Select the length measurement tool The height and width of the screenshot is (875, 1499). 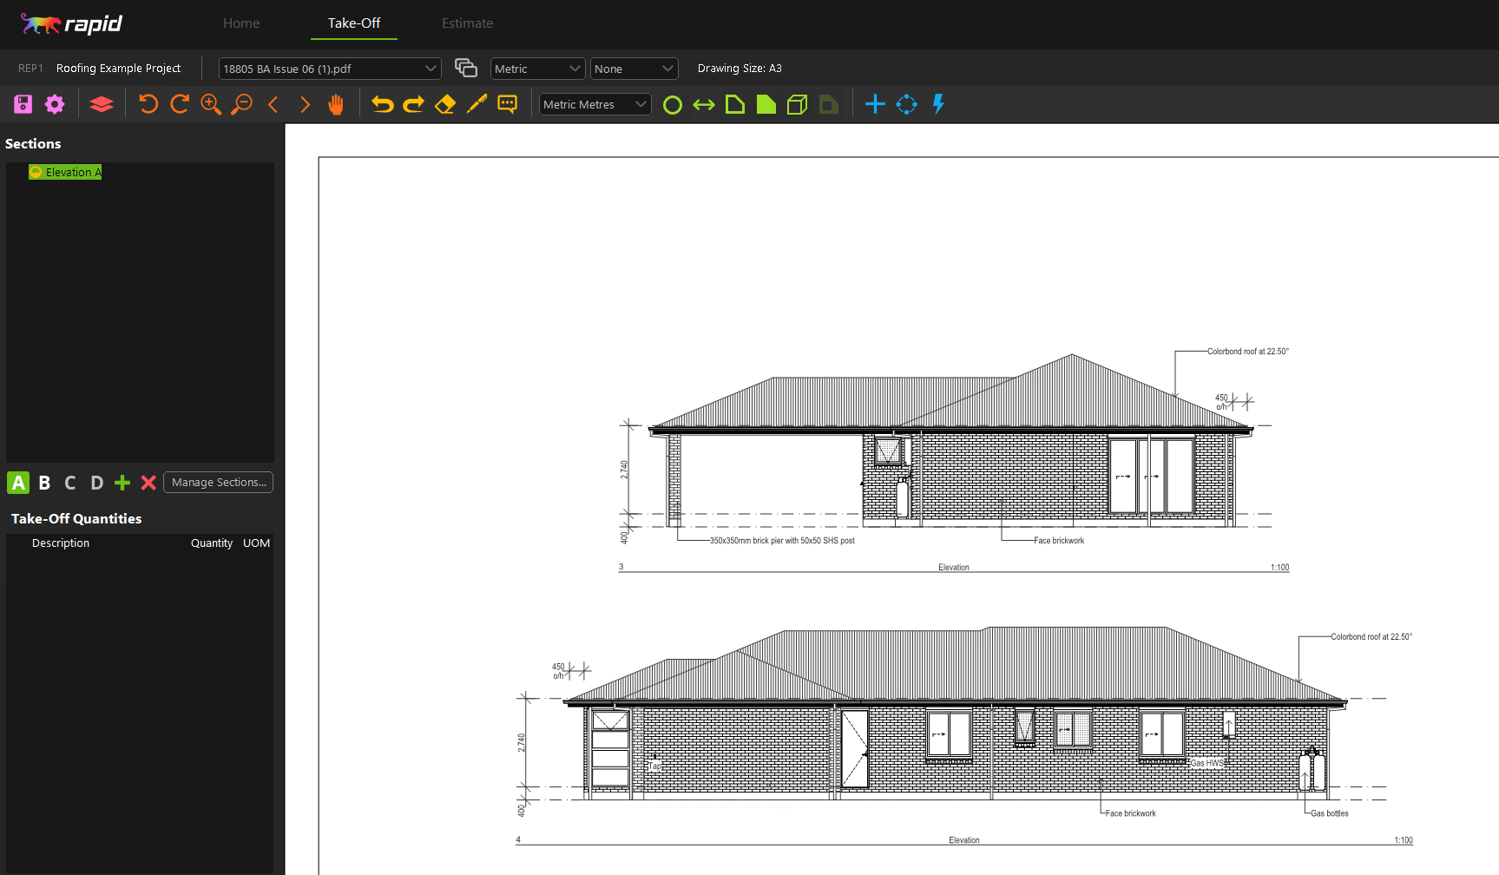[703, 104]
